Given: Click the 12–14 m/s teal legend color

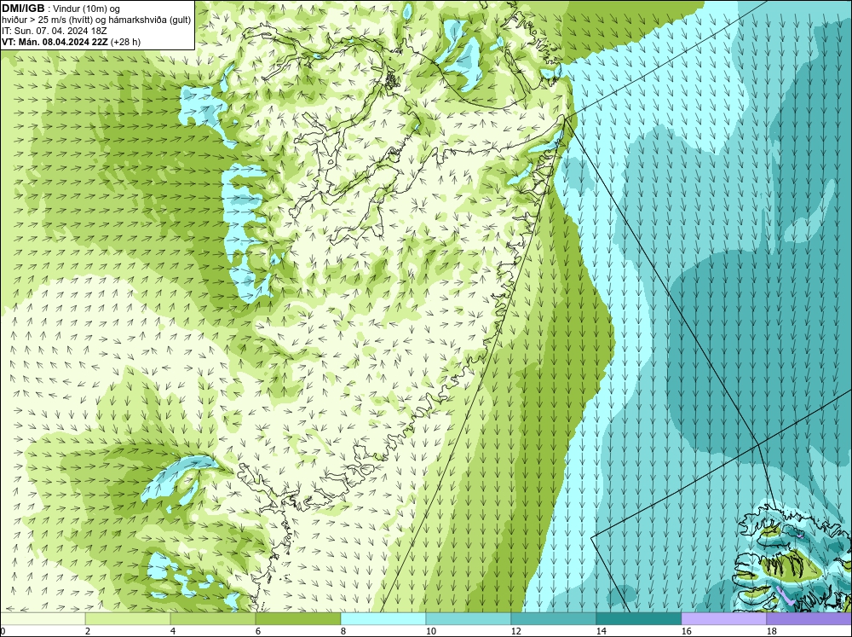Looking at the screenshot, I should click(x=554, y=619).
